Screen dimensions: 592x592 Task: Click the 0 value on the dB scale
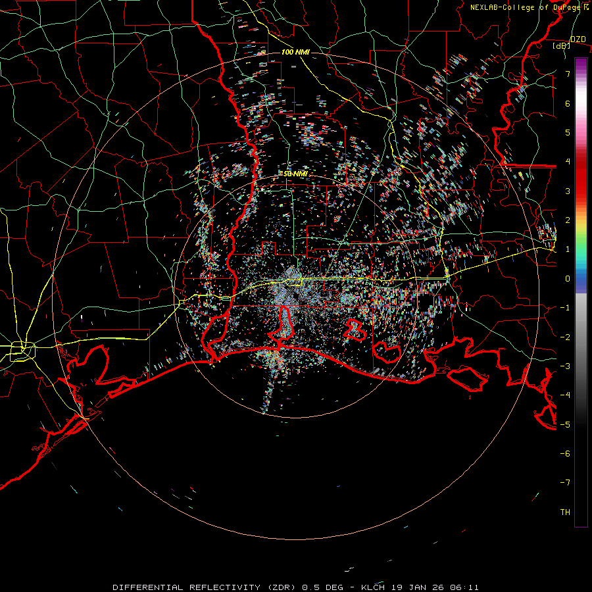[x=568, y=279]
